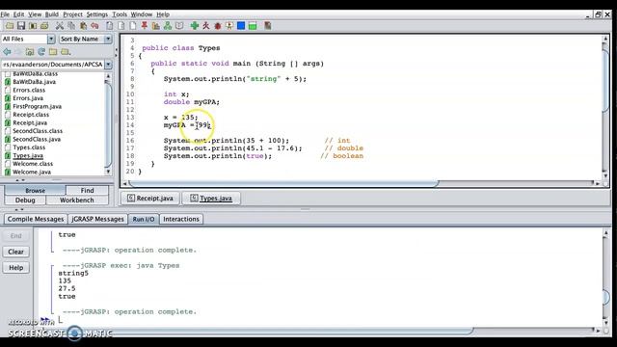This screenshot has height=347, width=617.
Task: Select SecondClass.java in the file list
Action: pyautogui.click(x=37, y=139)
